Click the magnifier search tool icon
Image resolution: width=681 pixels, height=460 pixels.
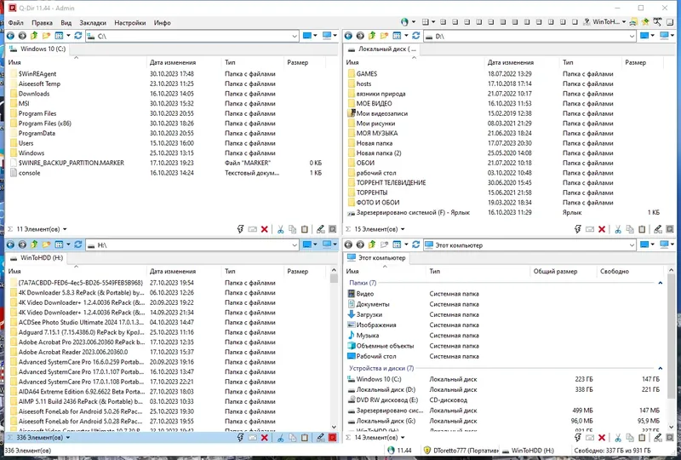pyautogui.click(x=657, y=22)
